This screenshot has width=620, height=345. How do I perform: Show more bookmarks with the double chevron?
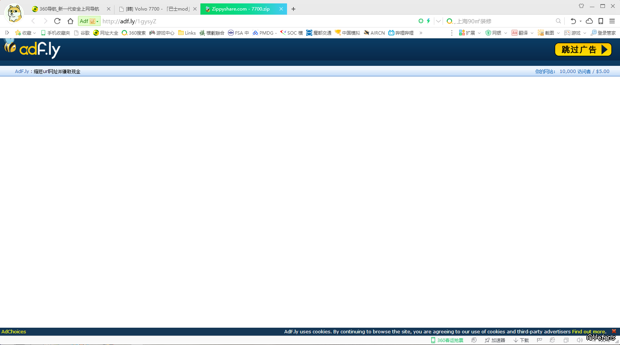421,33
